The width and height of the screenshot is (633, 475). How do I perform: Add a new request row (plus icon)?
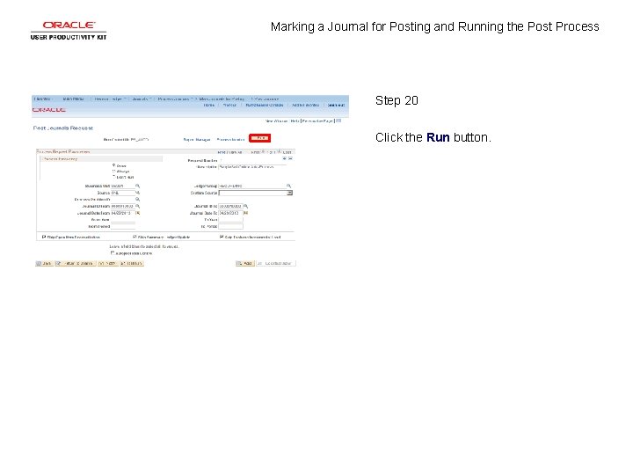284,159
